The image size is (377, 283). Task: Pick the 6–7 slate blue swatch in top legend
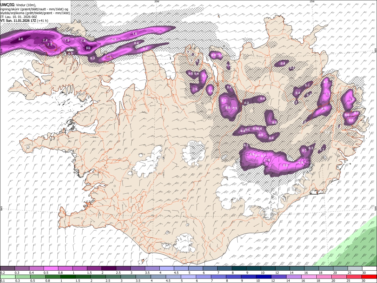210,269
